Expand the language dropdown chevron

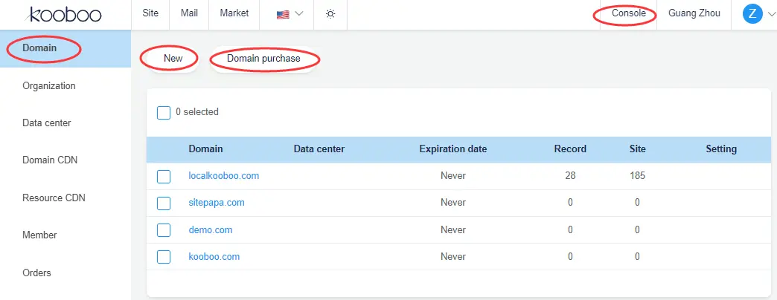[x=299, y=14]
